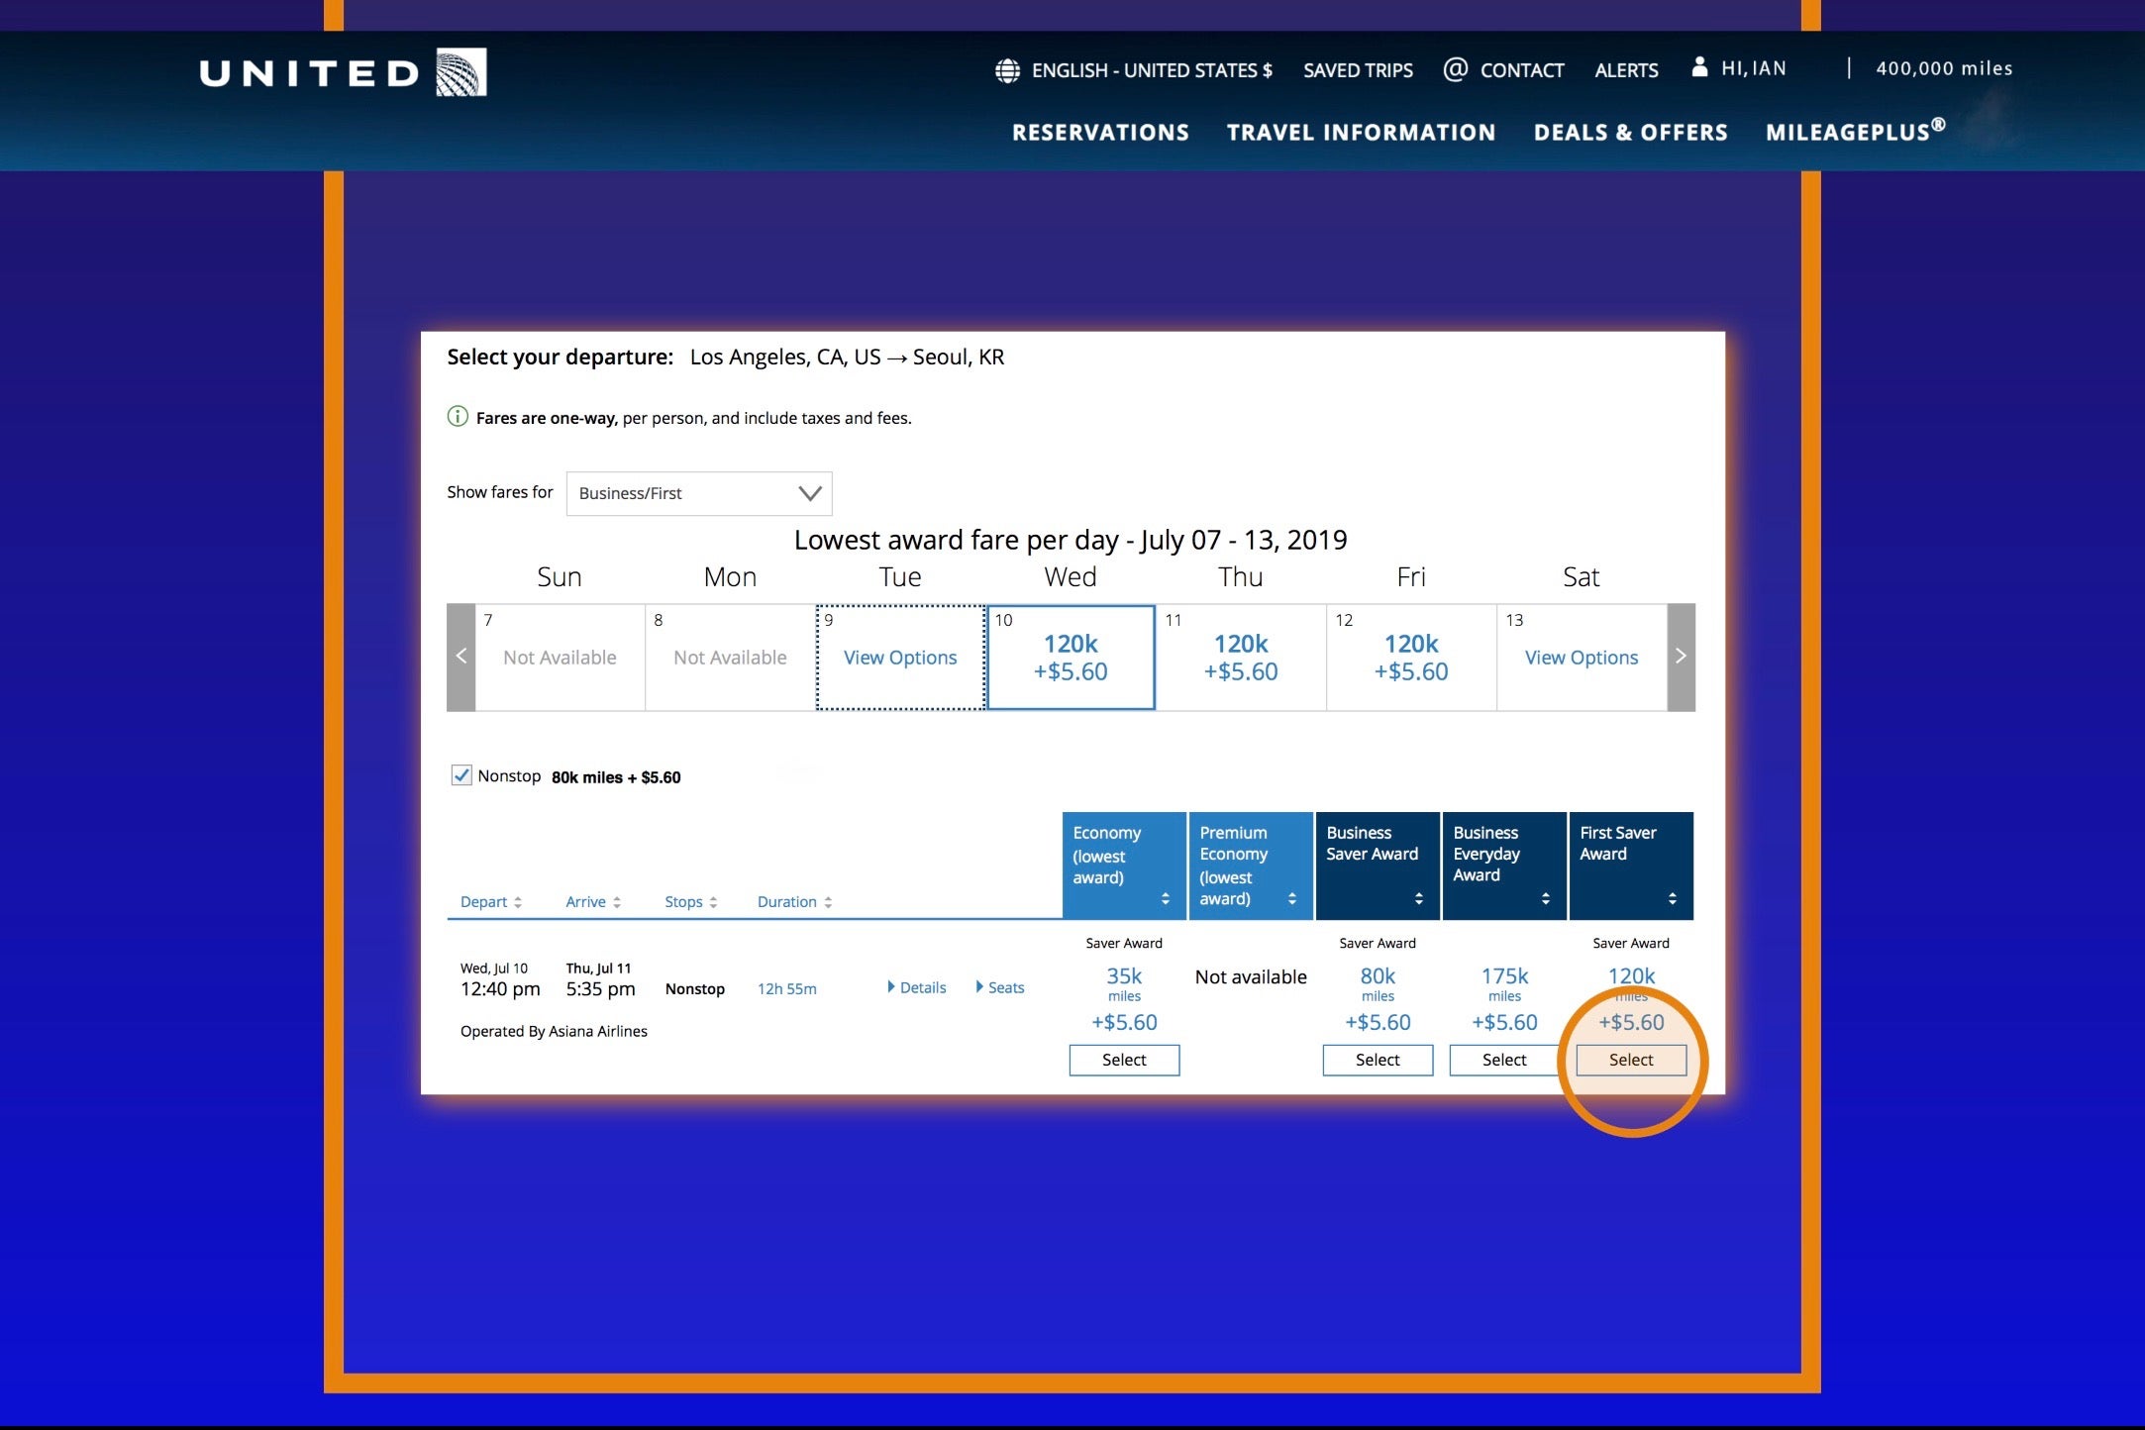
Task: Go to next week arrow
Action: (x=1681, y=657)
